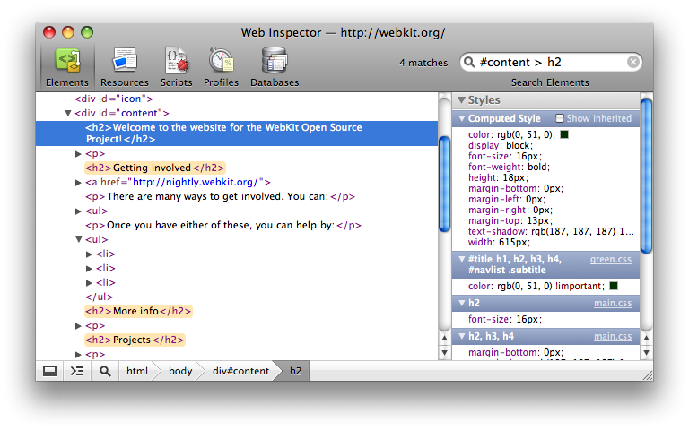Click the 4 matches search result count
This screenshot has width=689, height=430.
[x=423, y=63]
